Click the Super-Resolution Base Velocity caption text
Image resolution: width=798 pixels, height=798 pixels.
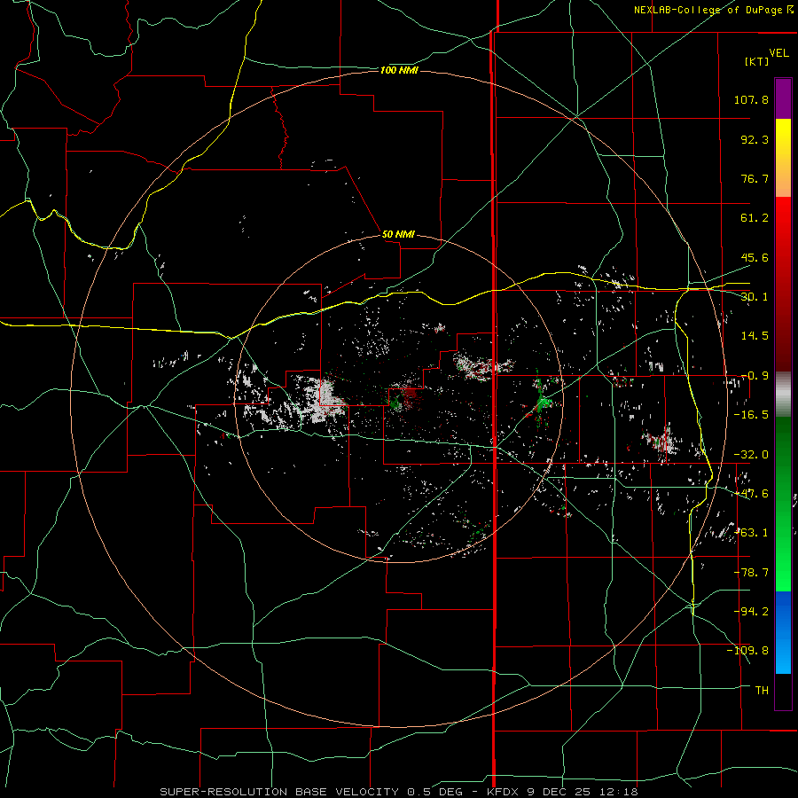[x=399, y=792]
